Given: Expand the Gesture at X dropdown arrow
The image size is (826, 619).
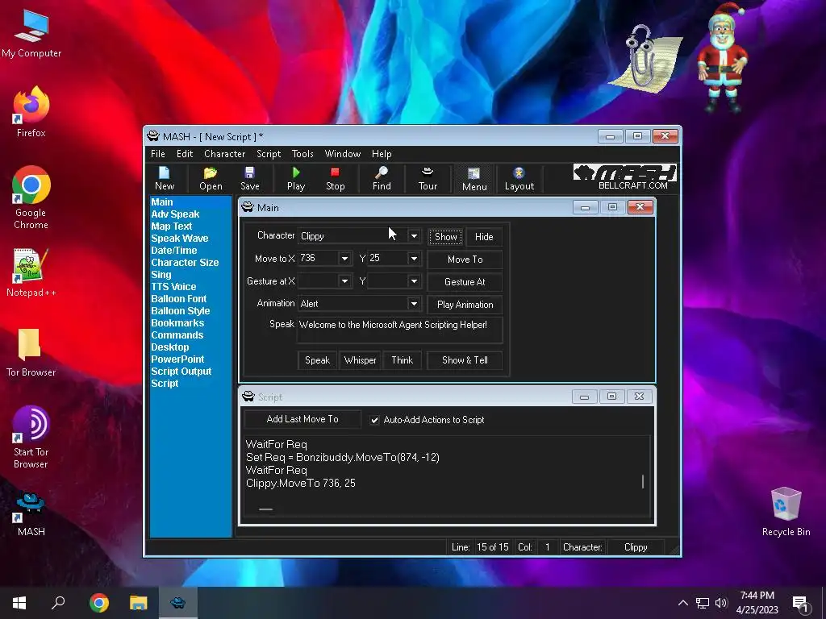Looking at the screenshot, I should (x=344, y=281).
